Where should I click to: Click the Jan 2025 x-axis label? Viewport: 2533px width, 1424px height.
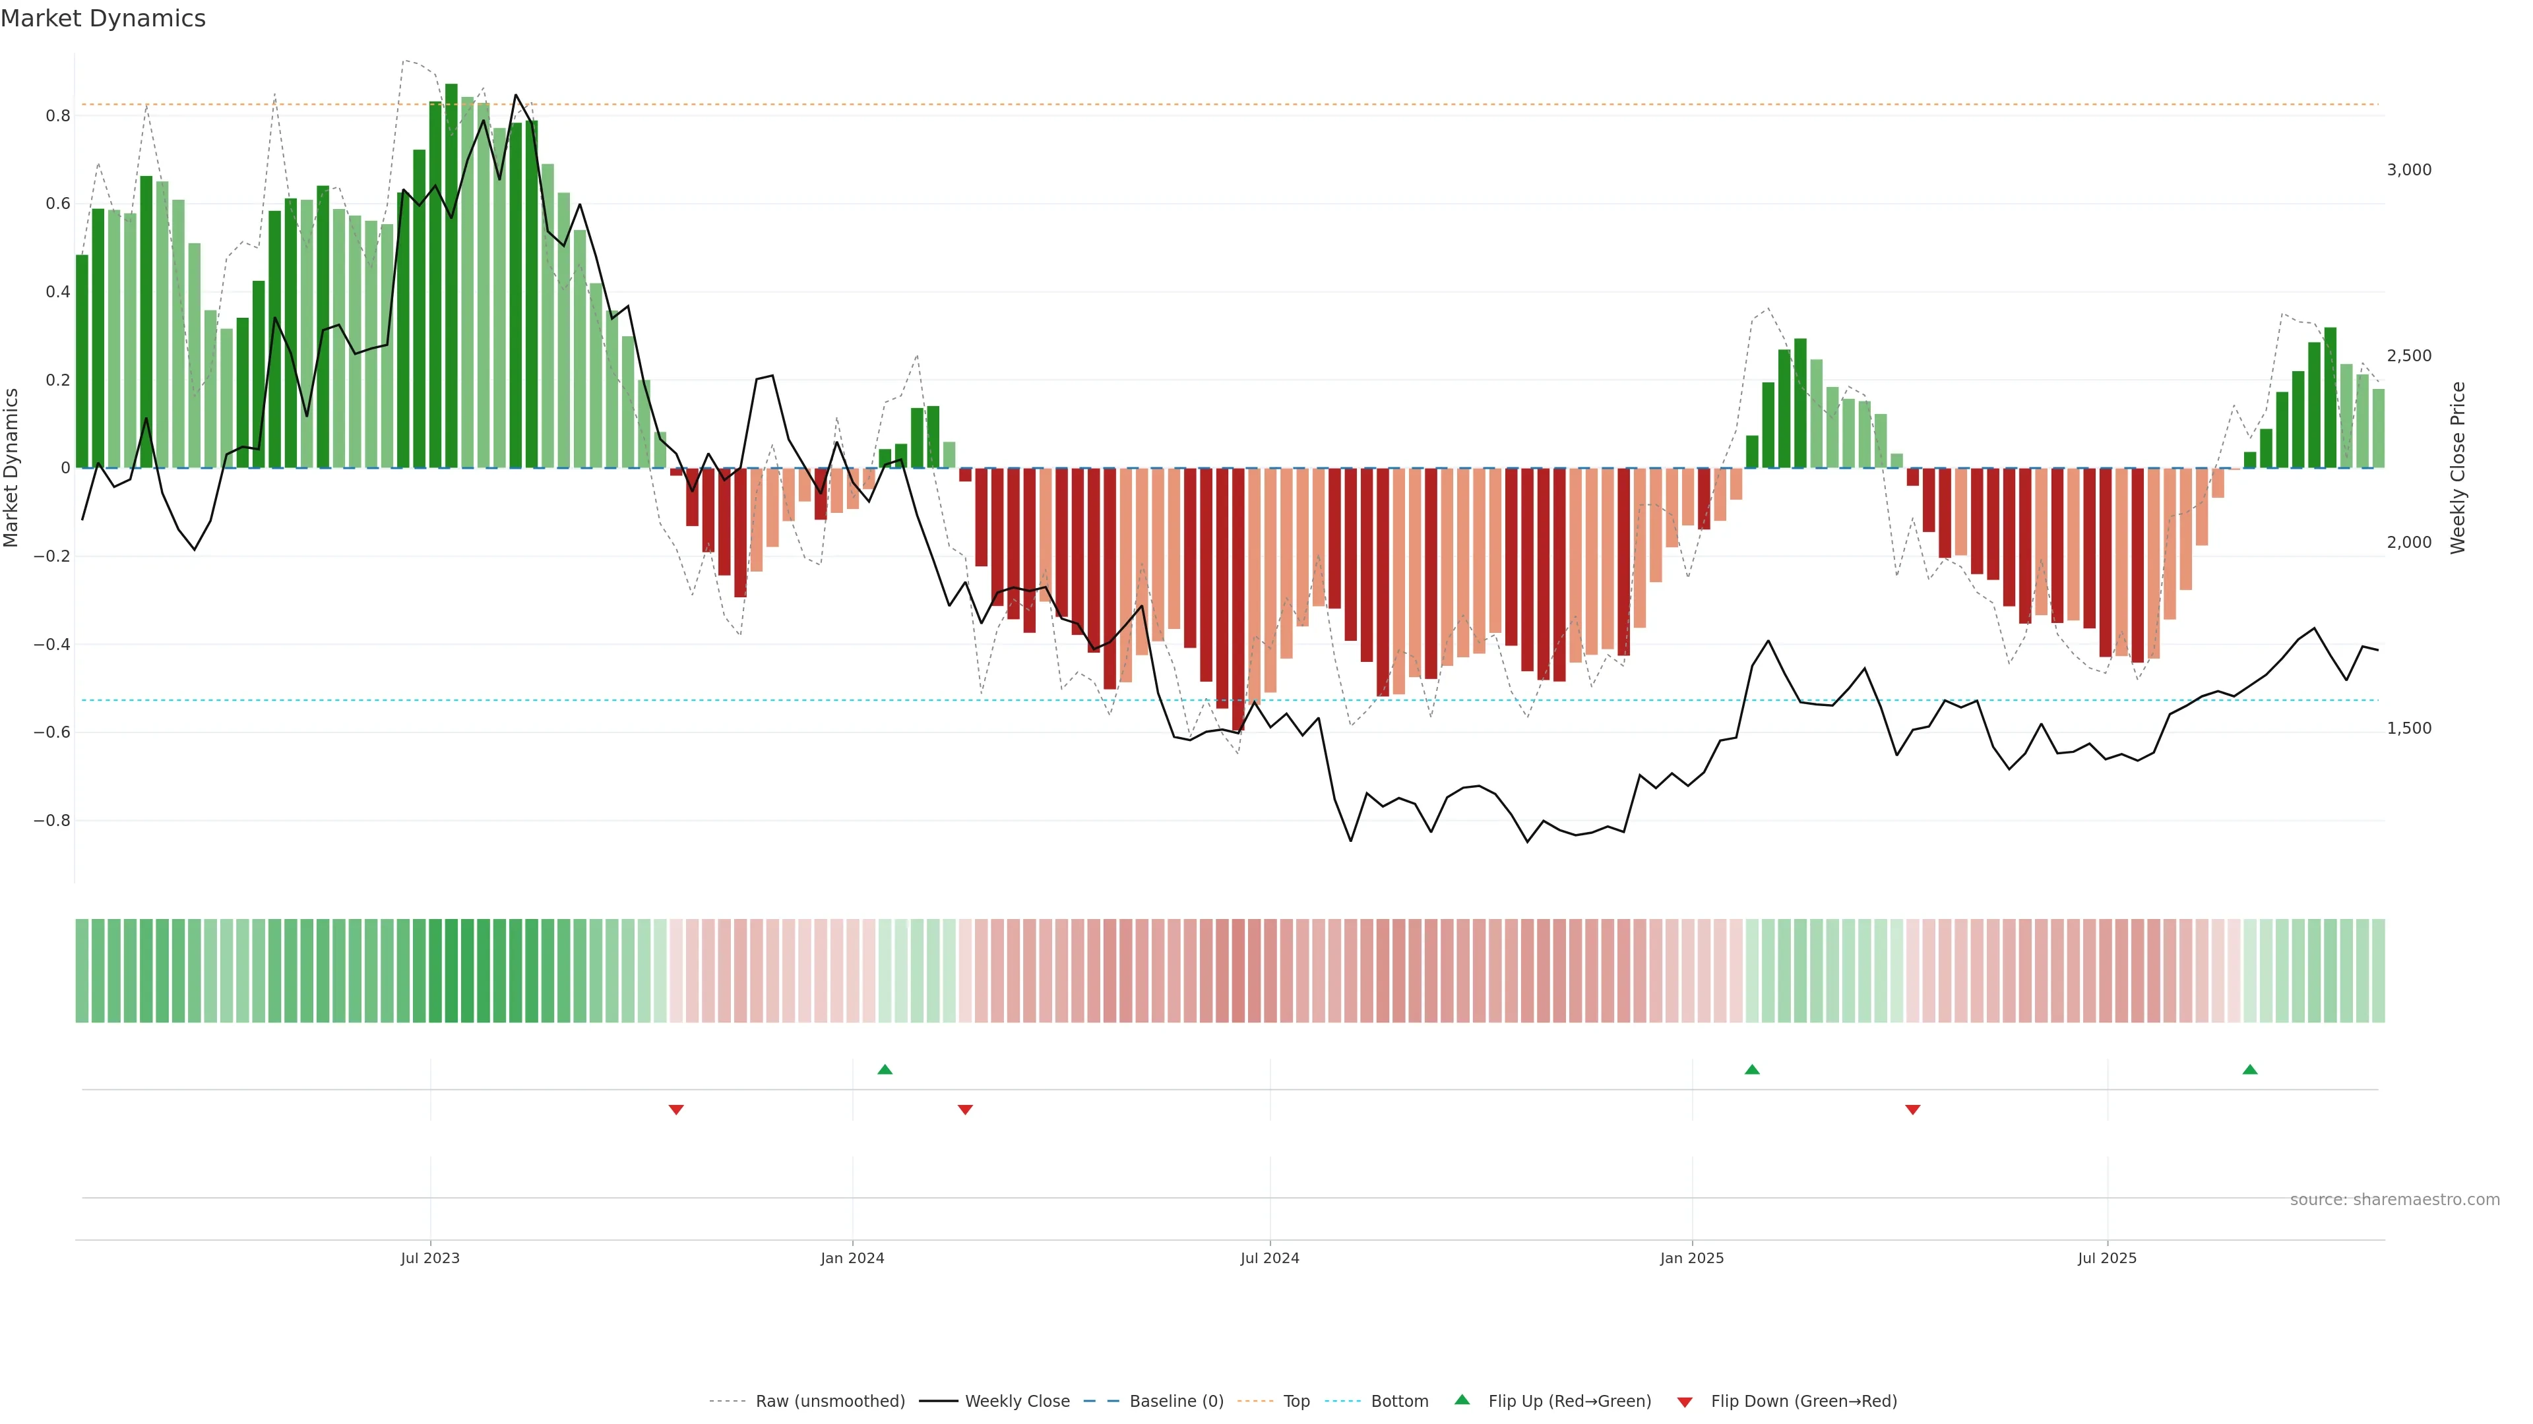pyautogui.click(x=1691, y=1258)
